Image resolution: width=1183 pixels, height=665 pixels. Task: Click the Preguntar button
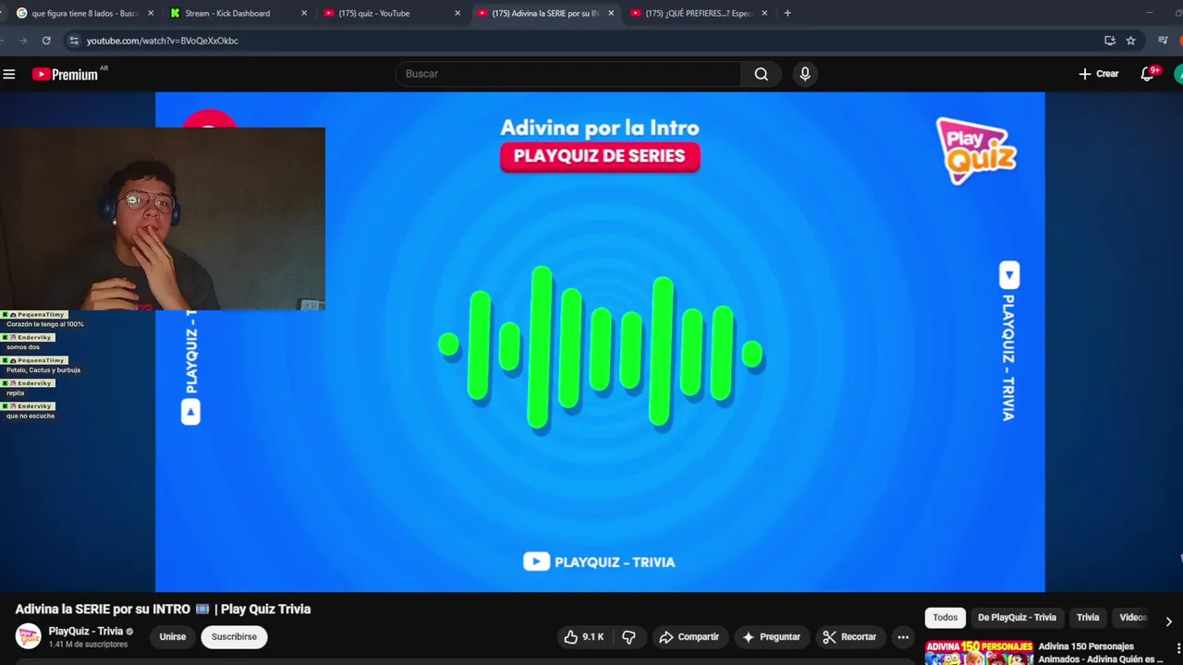coord(771,636)
